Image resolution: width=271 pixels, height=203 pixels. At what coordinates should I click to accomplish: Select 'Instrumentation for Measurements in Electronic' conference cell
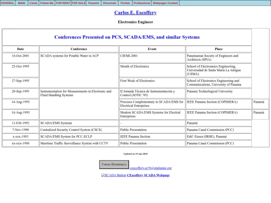(x=79, y=104)
